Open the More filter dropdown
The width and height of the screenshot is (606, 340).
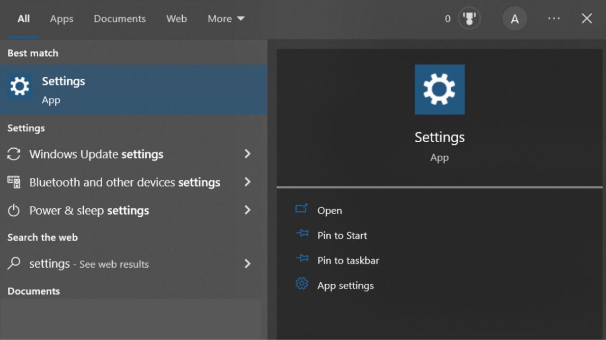point(226,19)
